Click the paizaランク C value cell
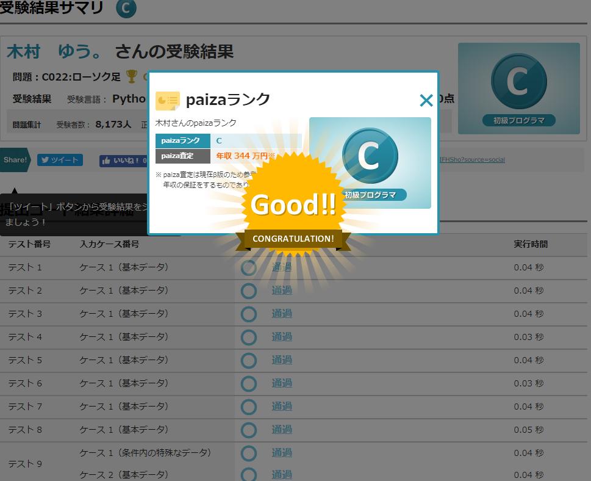 coord(256,141)
